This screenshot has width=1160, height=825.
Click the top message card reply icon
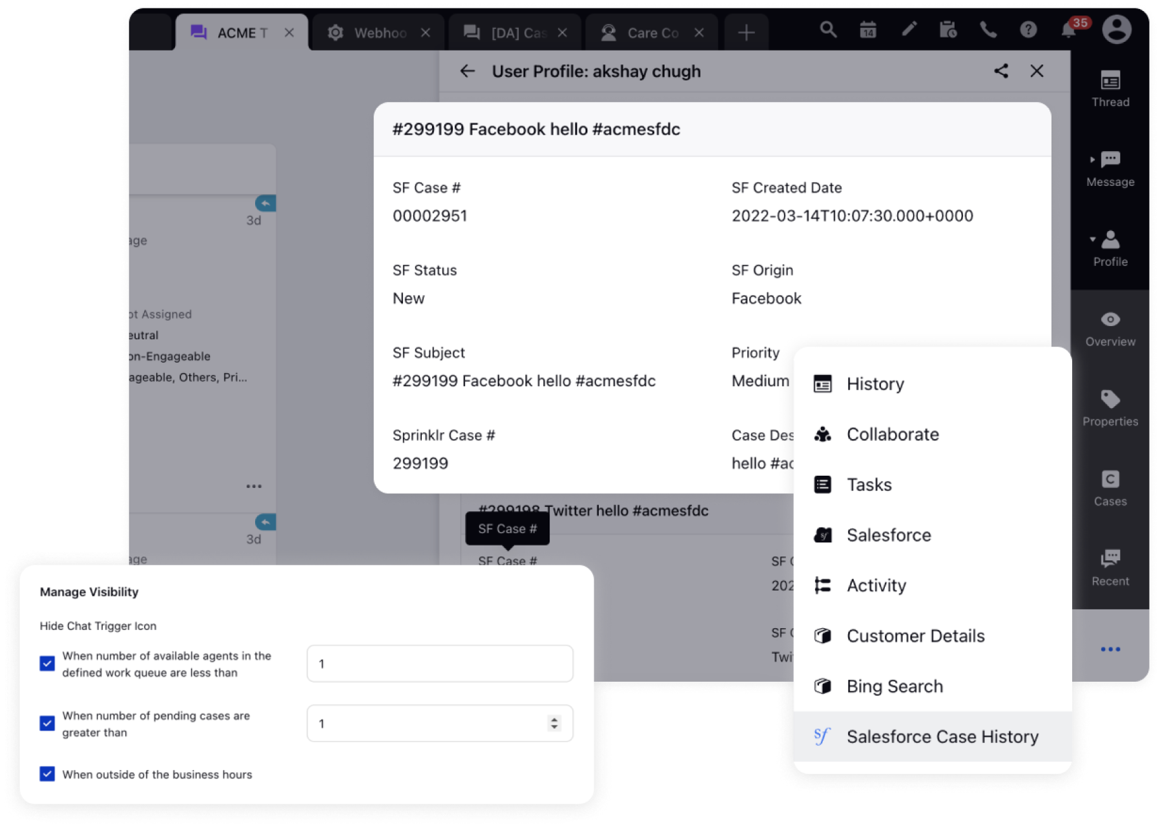pyautogui.click(x=265, y=203)
